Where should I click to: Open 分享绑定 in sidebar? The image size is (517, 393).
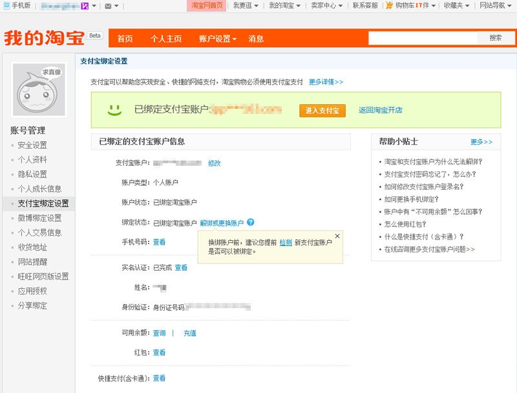[32, 306]
